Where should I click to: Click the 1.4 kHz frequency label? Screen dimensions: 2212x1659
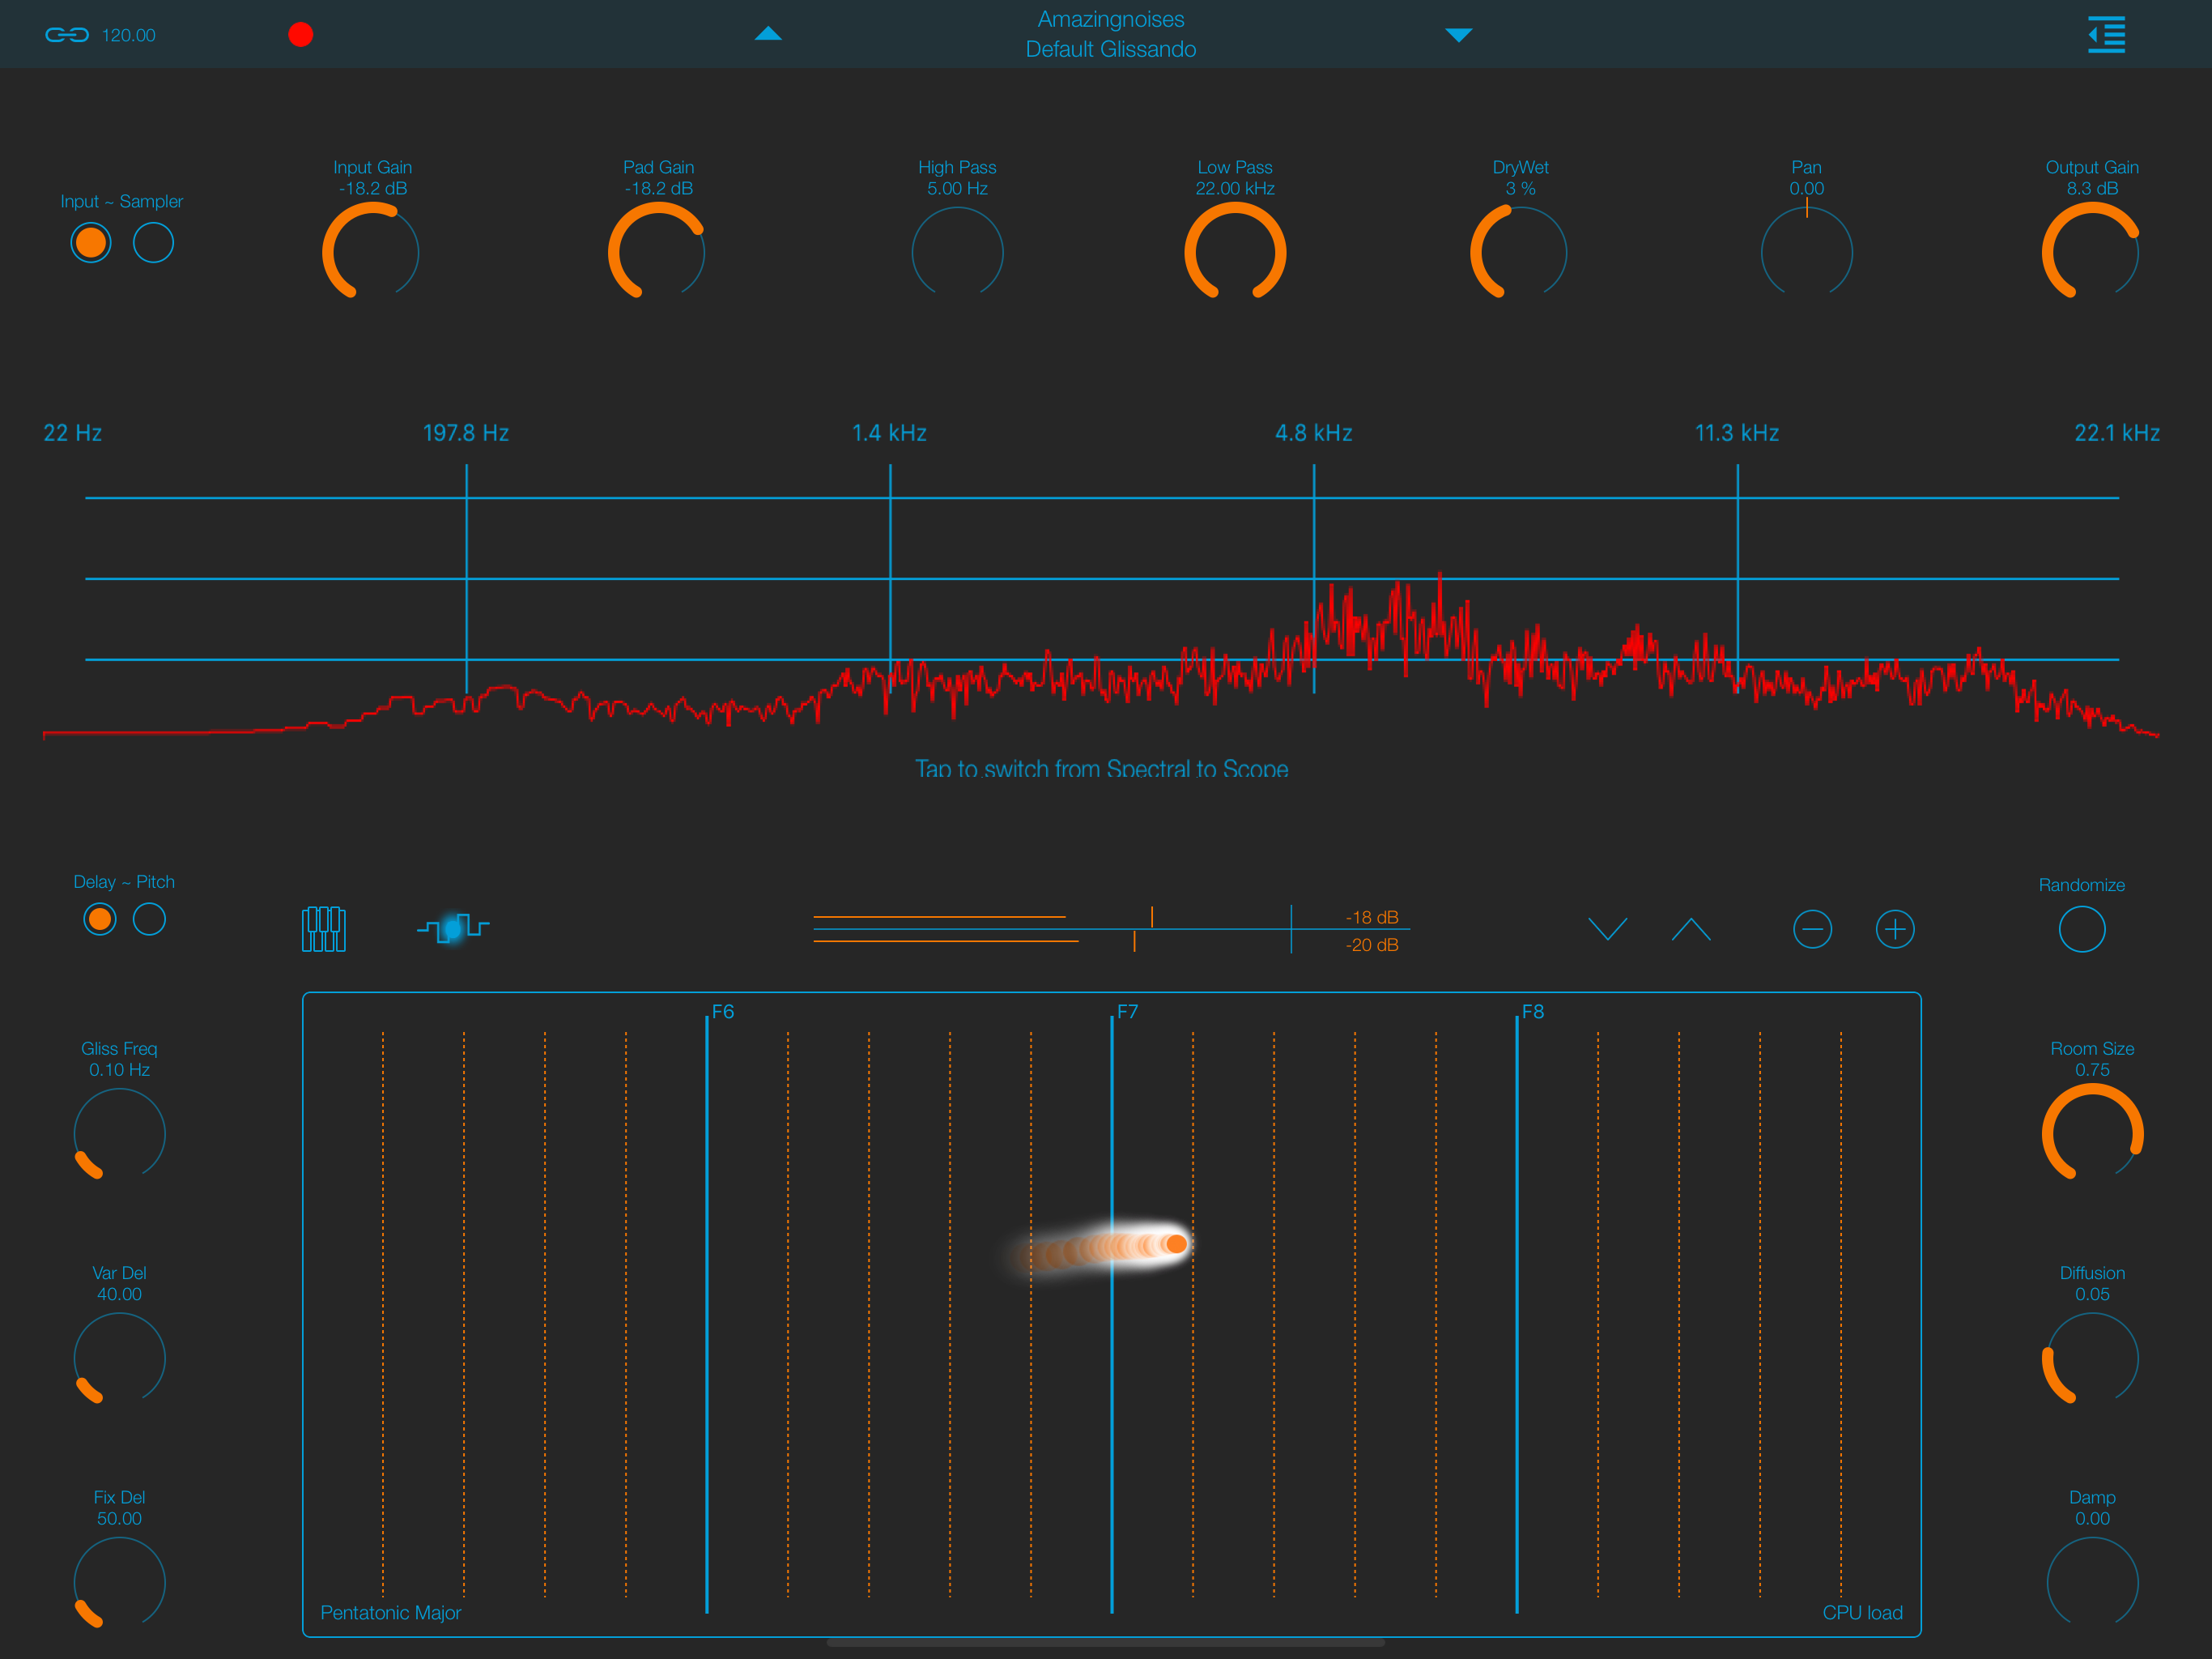[x=889, y=433]
